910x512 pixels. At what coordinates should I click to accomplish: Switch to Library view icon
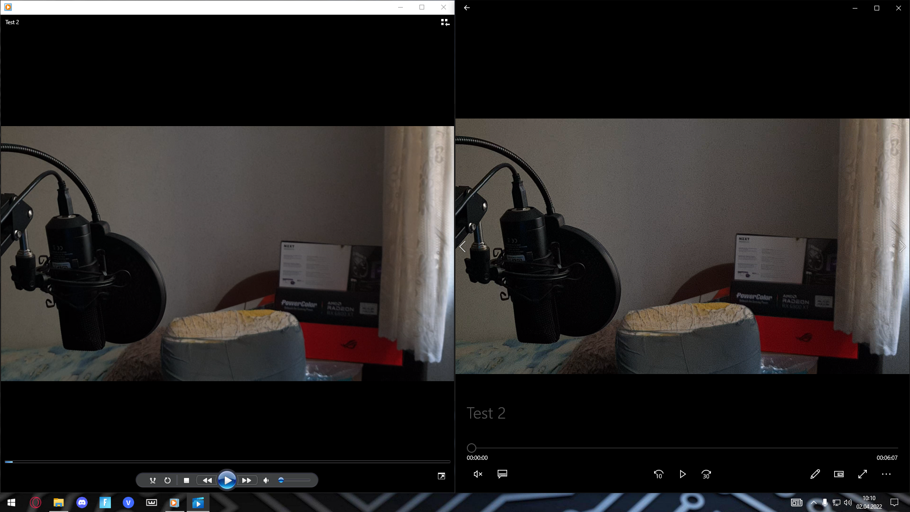445,22
